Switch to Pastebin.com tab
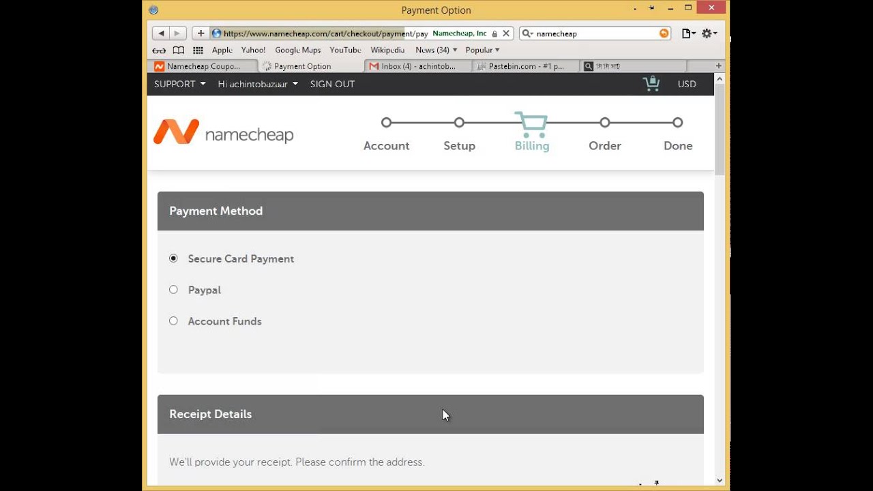This screenshot has width=873, height=491. [x=526, y=66]
